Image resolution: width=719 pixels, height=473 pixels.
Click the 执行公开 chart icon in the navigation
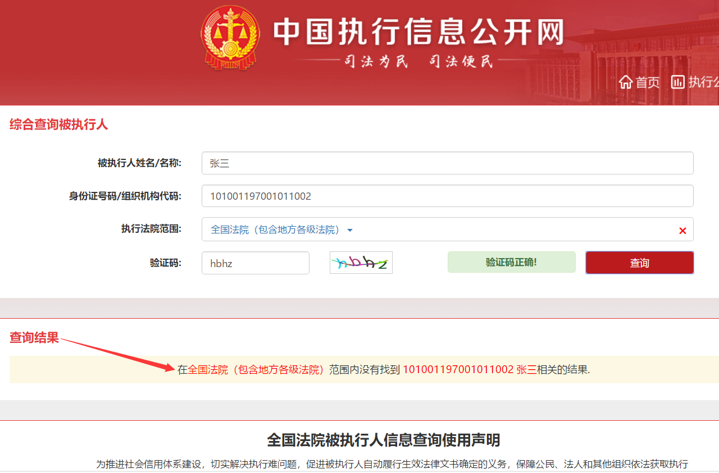[x=678, y=82]
